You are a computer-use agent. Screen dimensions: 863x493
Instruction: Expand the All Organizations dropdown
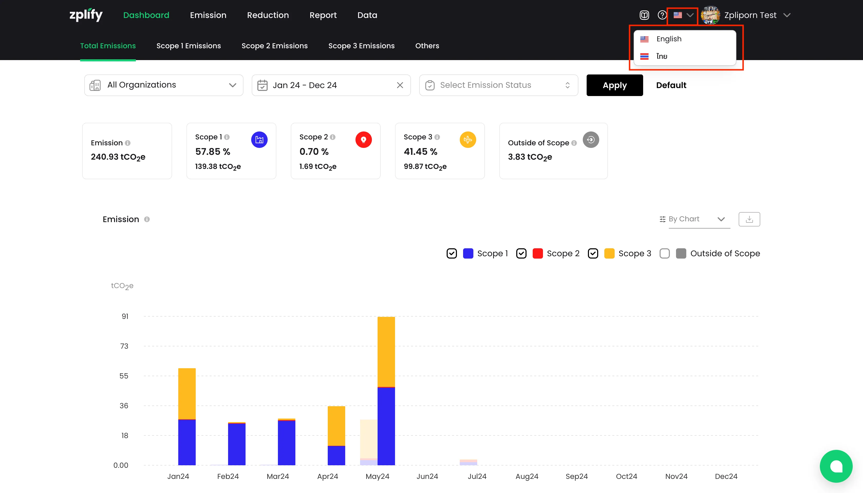[164, 85]
